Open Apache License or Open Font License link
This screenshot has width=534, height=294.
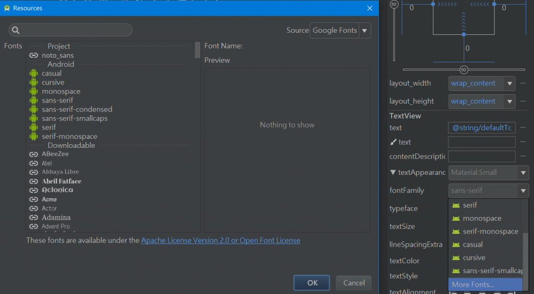221,240
